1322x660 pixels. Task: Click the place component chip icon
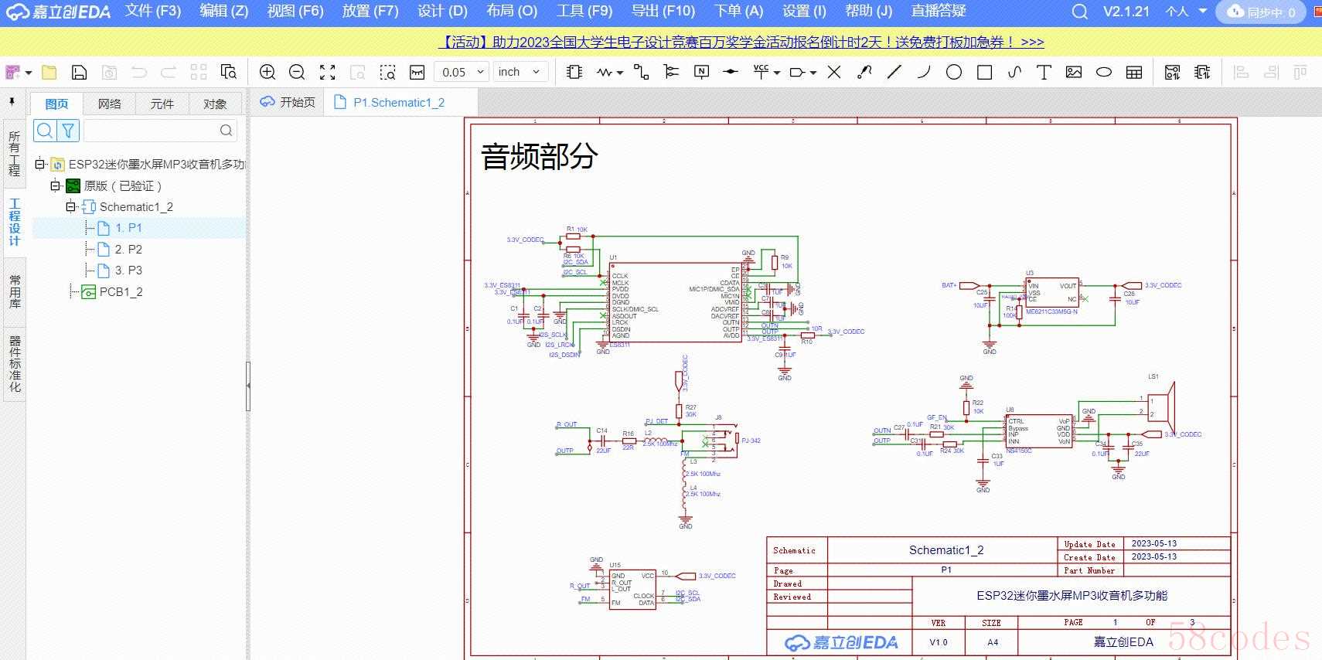574,72
